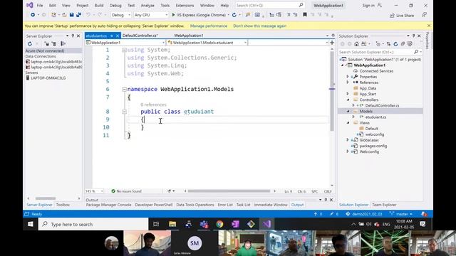Click the Feedback icon beside Live Share
Screen dimensions: 456x256
[425, 15]
